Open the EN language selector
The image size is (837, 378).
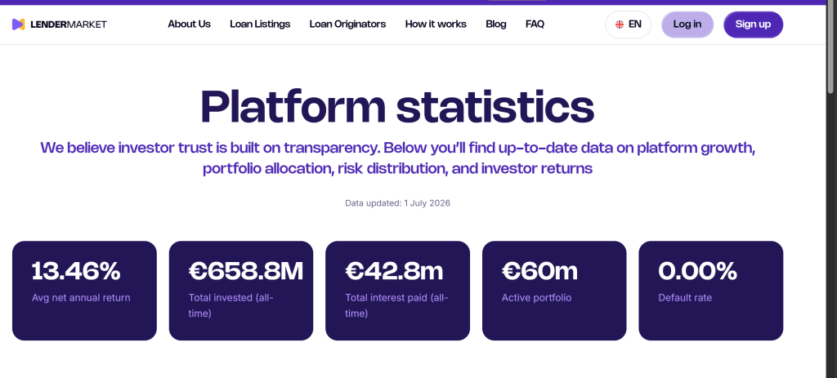pos(629,24)
